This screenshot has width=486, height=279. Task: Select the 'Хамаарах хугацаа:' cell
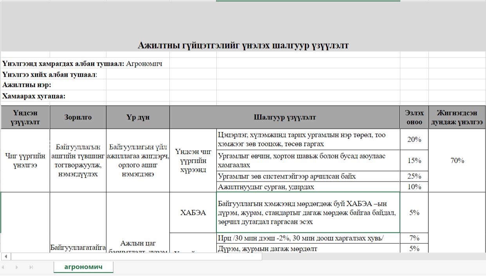(x=34, y=96)
